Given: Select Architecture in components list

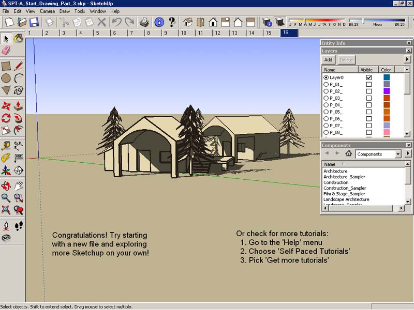Looking at the screenshot, I should (335, 171).
